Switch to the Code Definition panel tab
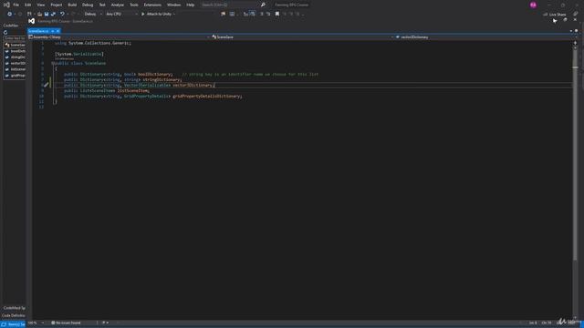This screenshot has height=328, width=584. point(14,315)
